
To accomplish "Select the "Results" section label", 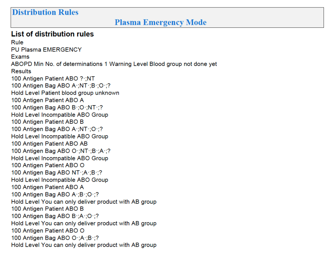I will pos(21,71).
